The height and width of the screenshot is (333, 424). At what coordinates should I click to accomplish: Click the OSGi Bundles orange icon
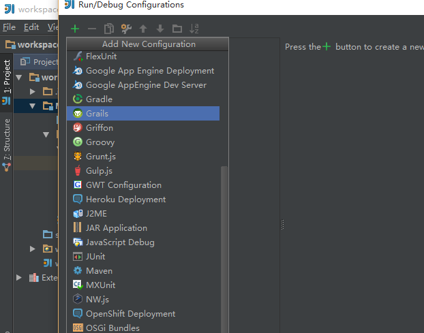78,328
